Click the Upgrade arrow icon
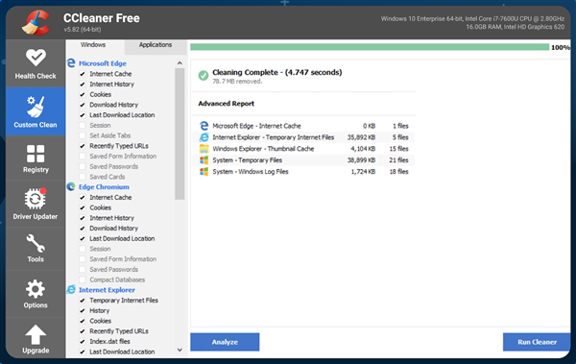The width and height of the screenshot is (576, 364). click(36, 334)
